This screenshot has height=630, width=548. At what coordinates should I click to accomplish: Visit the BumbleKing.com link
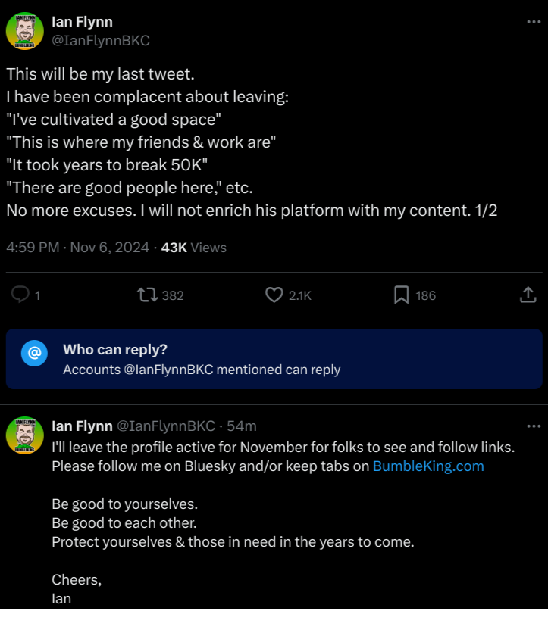tap(428, 466)
